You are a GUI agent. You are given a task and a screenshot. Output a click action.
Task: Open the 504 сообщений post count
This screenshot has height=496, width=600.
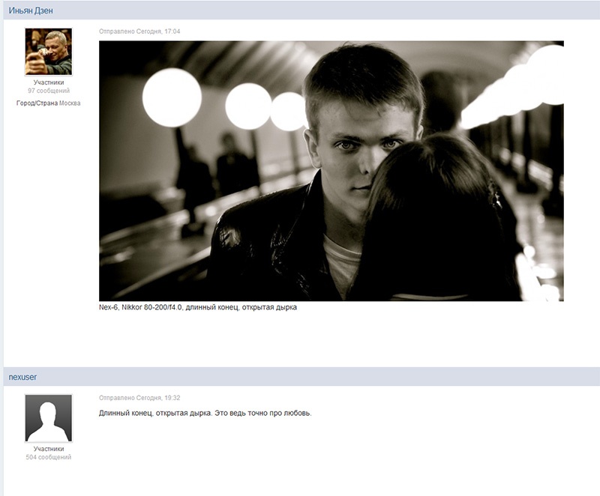(49, 457)
